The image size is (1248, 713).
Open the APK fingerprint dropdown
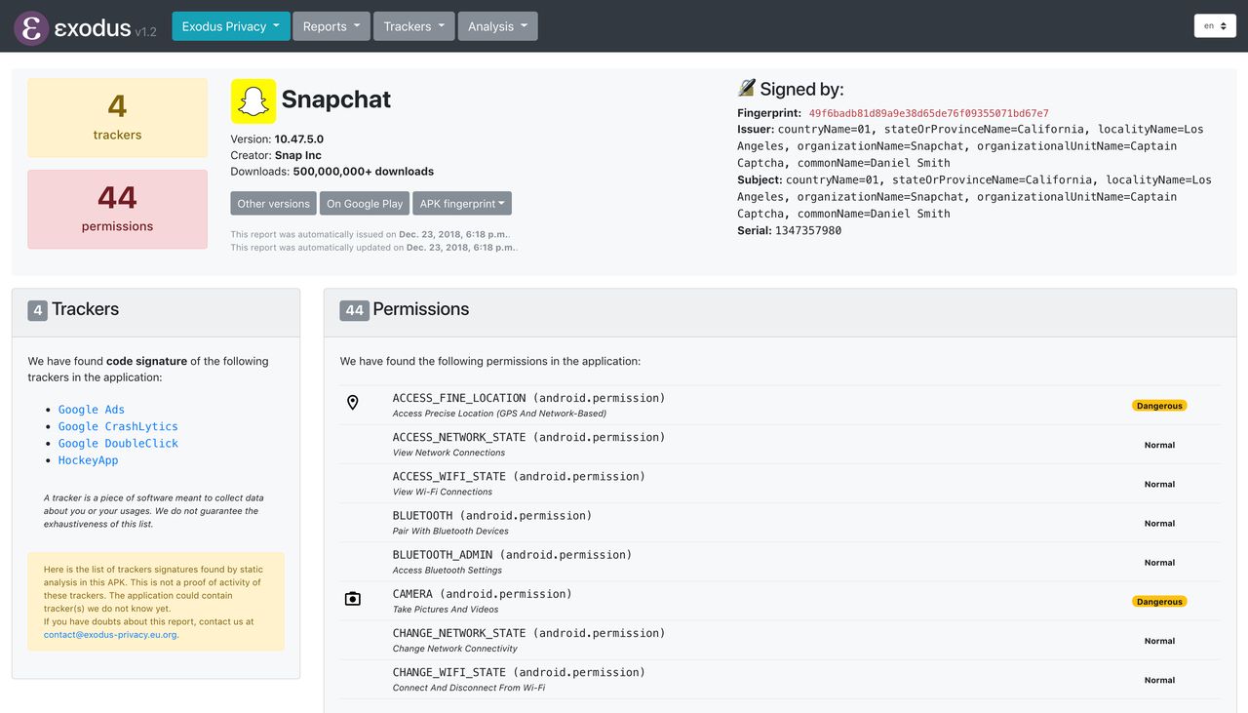tap(462, 204)
